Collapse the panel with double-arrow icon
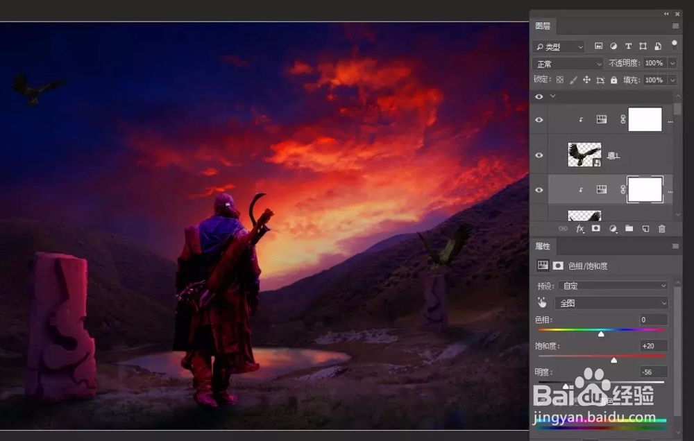Image resolution: width=694 pixels, height=441 pixels. tap(666, 14)
